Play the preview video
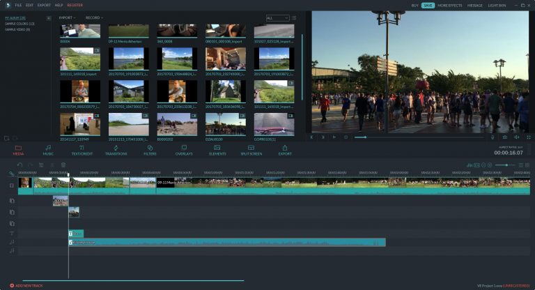 334,137
